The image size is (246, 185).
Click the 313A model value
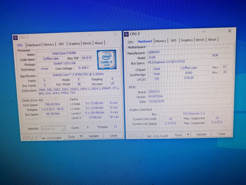[x=174, y=57]
